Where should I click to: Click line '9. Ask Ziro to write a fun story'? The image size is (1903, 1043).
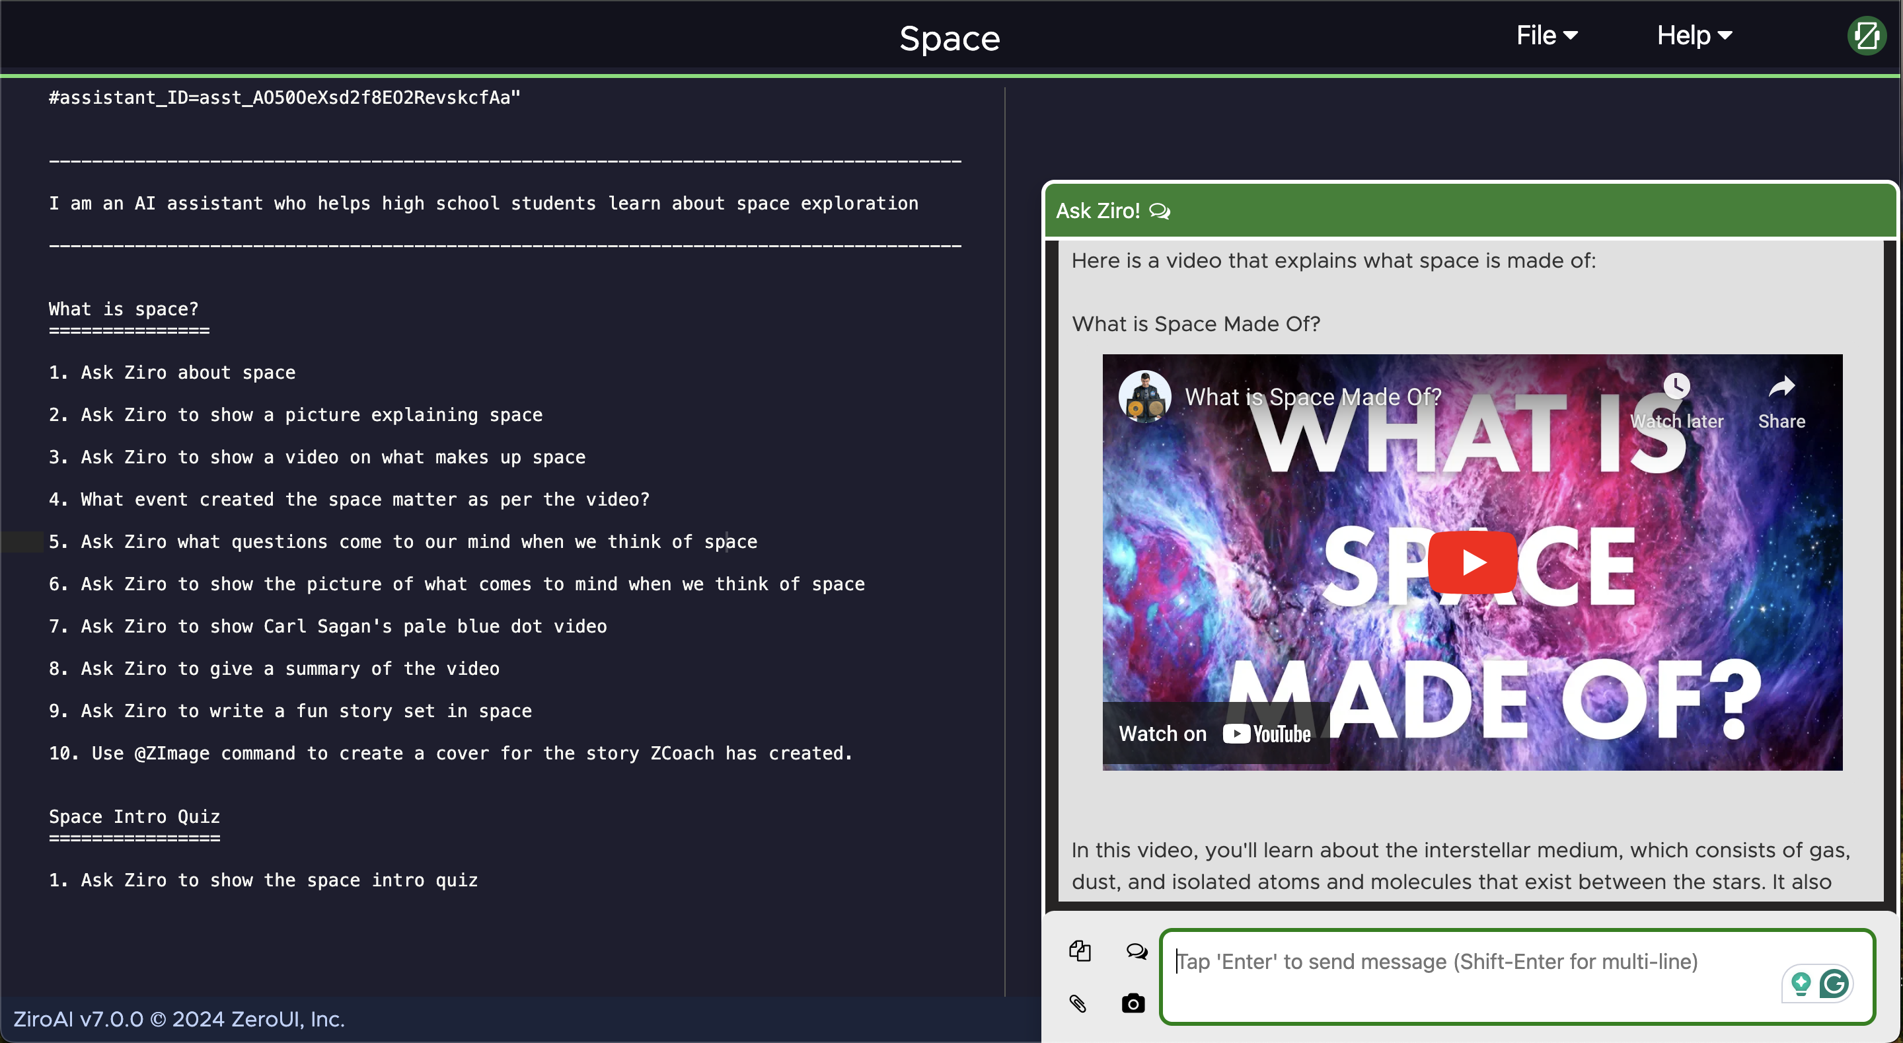[x=290, y=711]
